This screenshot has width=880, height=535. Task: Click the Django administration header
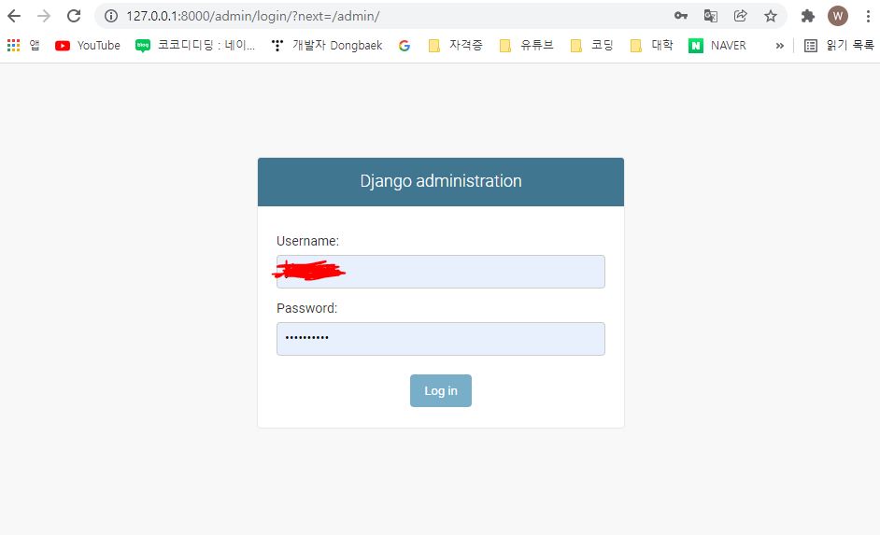click(x=441, y=181)
